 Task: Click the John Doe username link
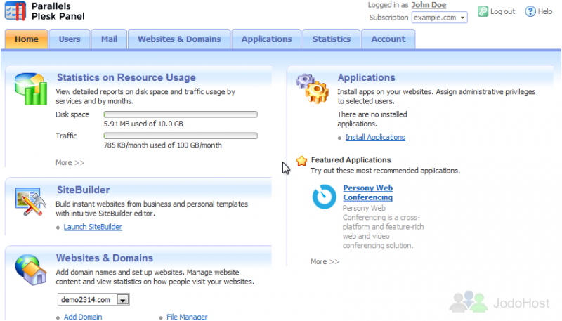(429, 5)
